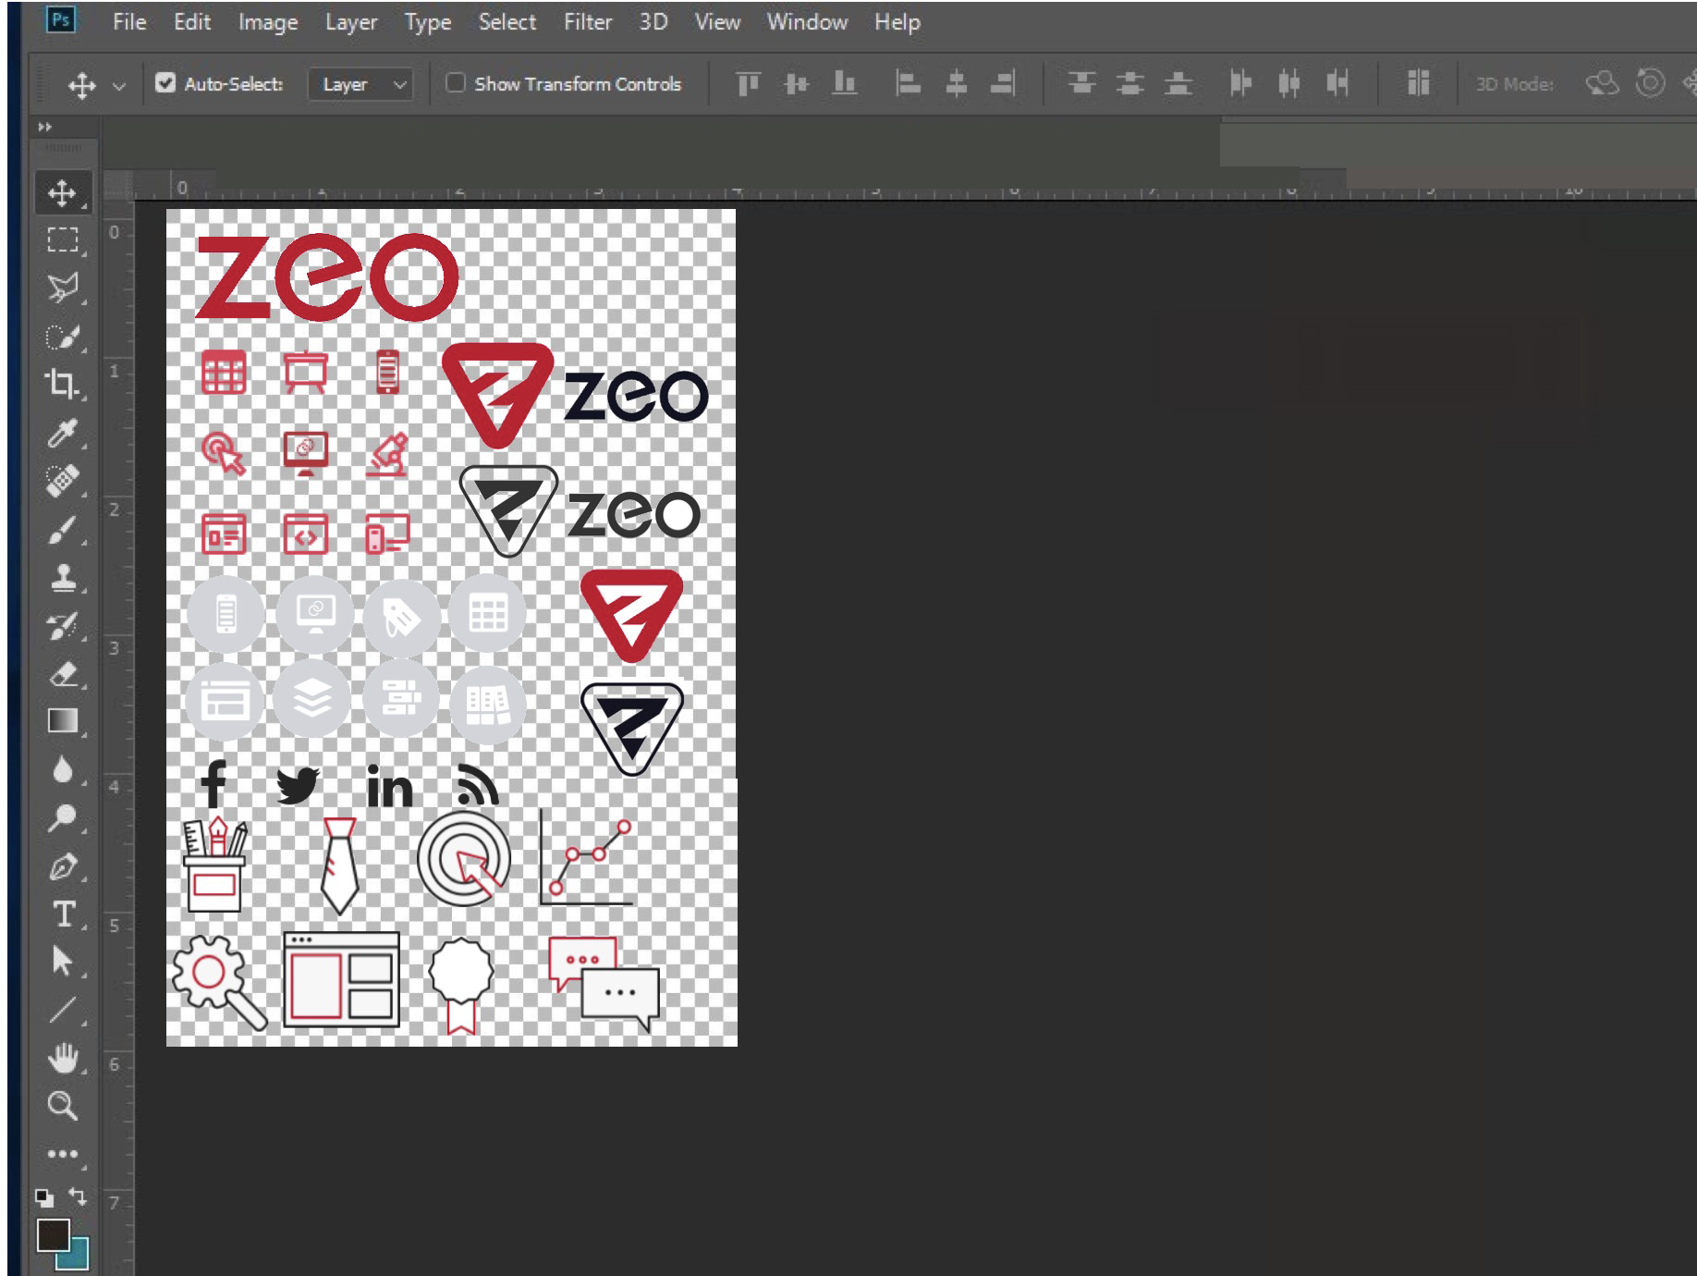Select the Brush tool
Viewport: 1697px width, 1276px height.
(62, 530)
